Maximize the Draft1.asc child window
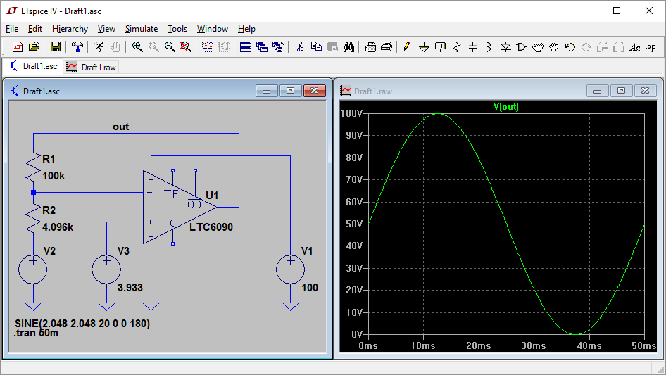The image size is (666, 375). coord(290,91)
